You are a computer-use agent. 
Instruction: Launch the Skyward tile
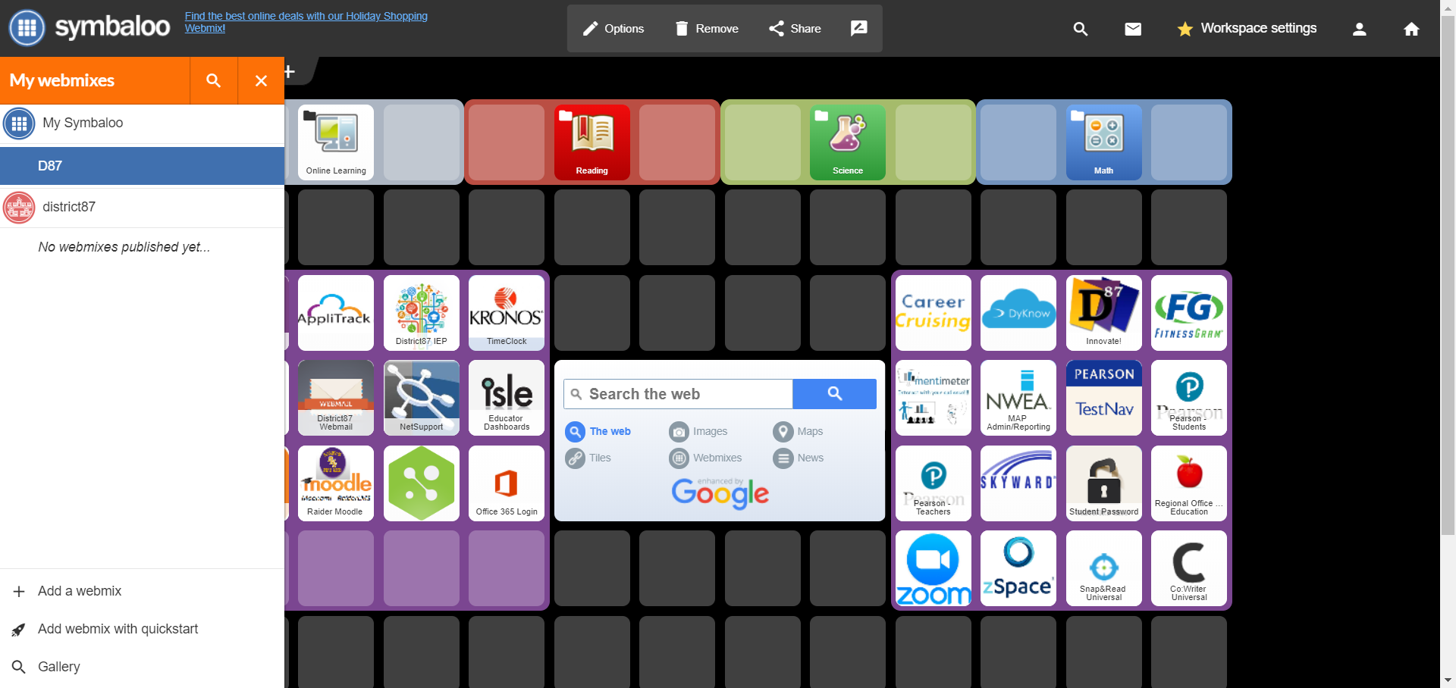[x=1018, y=483]
